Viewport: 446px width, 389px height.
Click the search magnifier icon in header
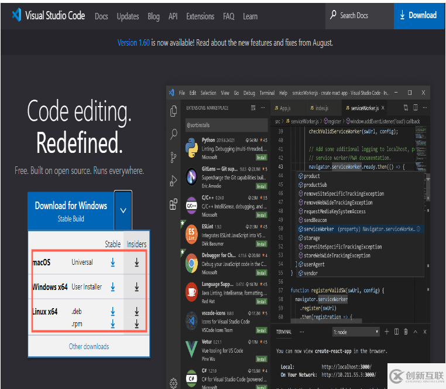(x=333, y=15)
